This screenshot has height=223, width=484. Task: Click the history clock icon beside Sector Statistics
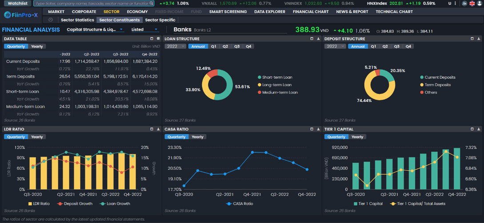(51, 20)
